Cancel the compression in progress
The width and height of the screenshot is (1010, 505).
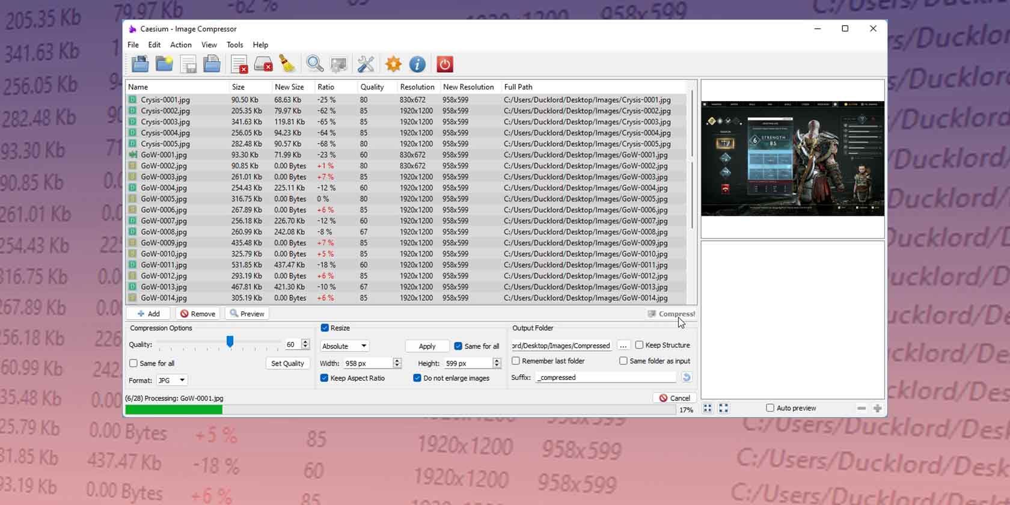pos(674,398)
